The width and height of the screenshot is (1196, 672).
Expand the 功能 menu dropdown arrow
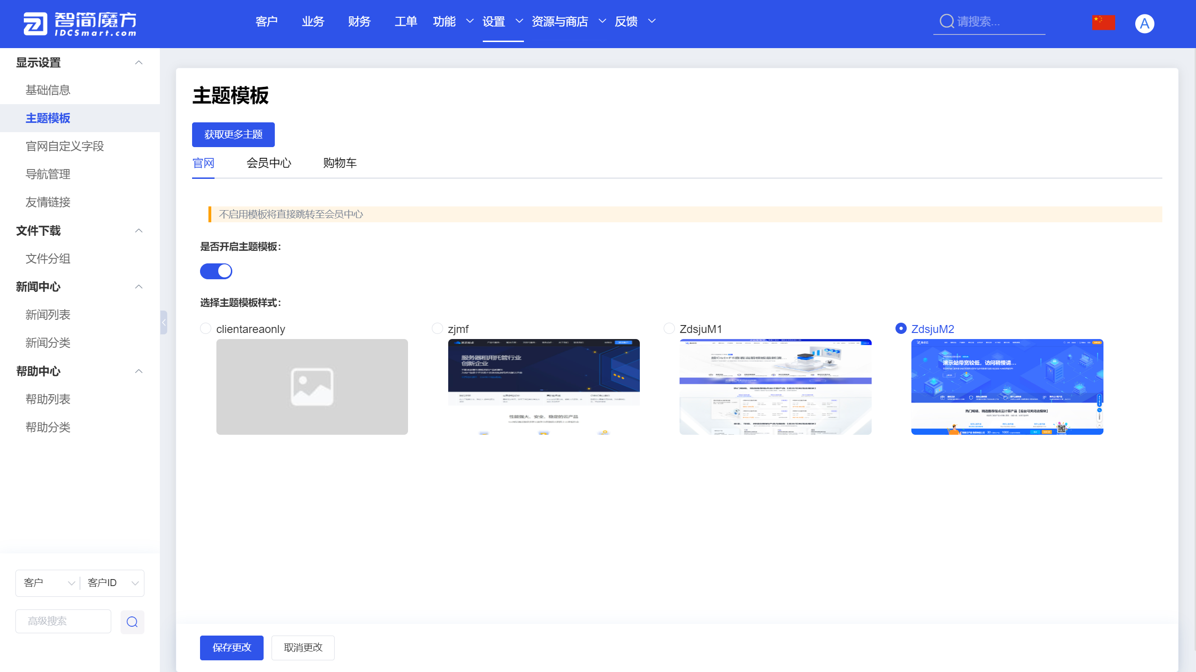click(470, 21)
